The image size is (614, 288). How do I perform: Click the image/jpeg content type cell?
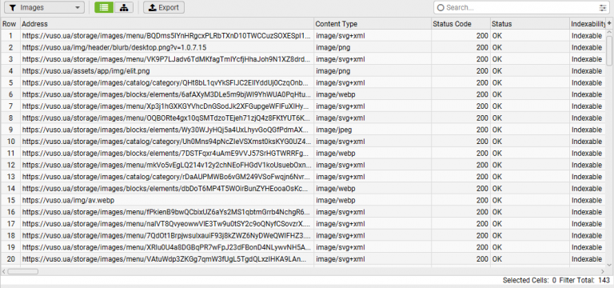coord(373,130)
